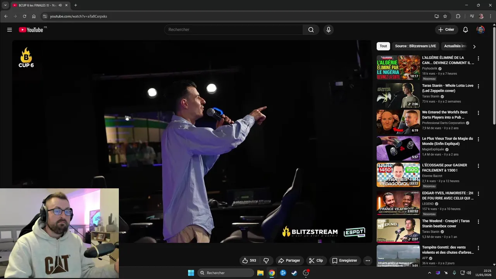Open the Créer menu
Screen dimensions: 496x279
(x=446, y=29)
